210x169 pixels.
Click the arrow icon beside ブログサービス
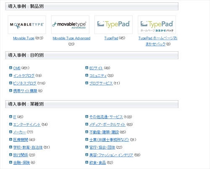(x=87, y=83)
